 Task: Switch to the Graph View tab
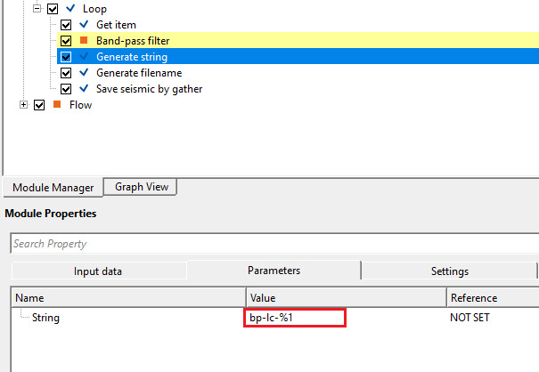tap(141, 187)
